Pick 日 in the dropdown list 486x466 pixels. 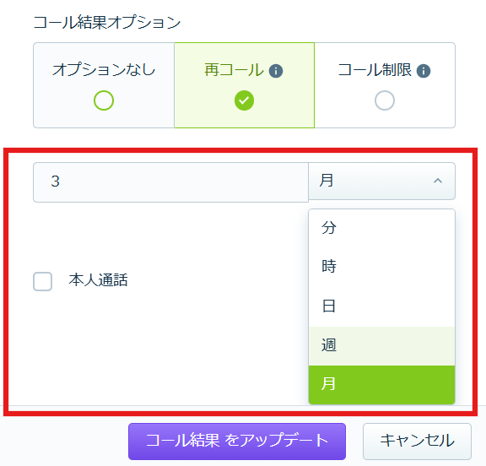click(x=381, y=306)
